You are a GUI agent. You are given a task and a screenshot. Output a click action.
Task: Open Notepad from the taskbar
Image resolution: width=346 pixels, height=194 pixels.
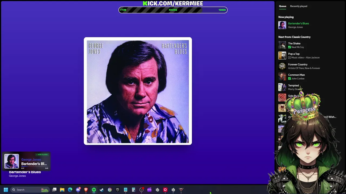(125, 190)
